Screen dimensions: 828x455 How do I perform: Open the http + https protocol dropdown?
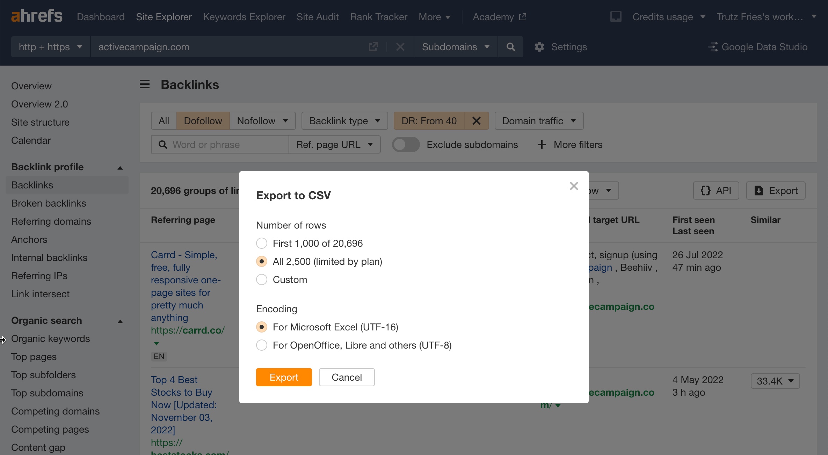click(x=51, y=47)
